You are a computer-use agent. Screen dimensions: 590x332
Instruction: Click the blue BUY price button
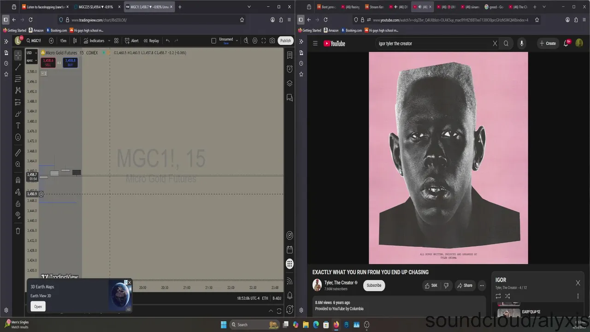tap(70, 62)
